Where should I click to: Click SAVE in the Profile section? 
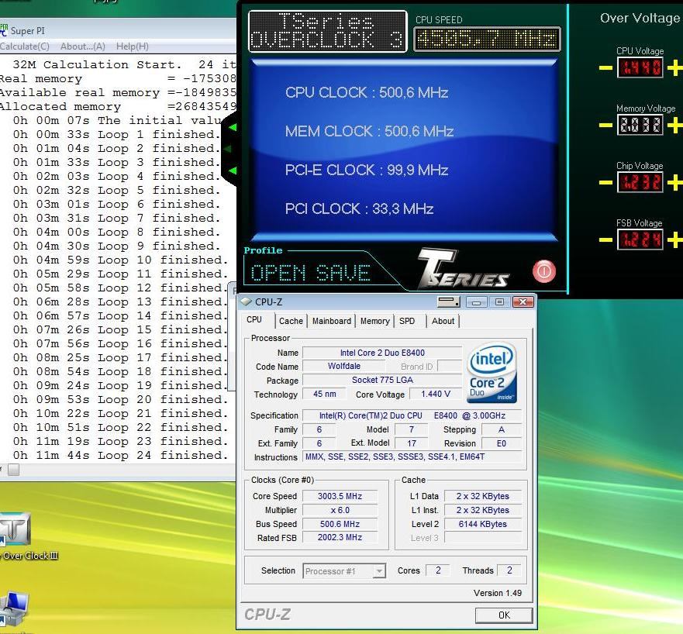tap(343, 273)
